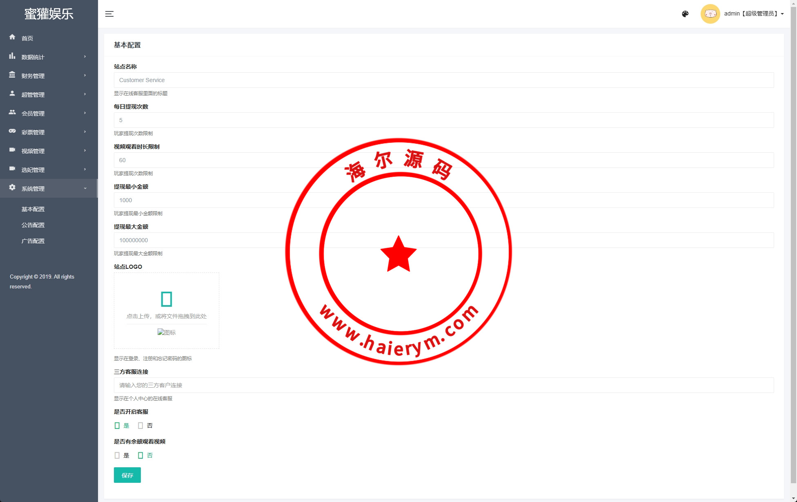This screenshot has width=797, height=502.
Task: Select 否 for 是否开启客服
Action: click(141, 426)
